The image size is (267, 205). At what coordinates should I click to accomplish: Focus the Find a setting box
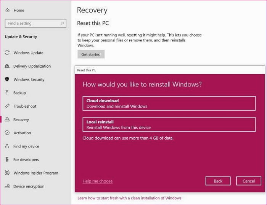tap(35, 23)
